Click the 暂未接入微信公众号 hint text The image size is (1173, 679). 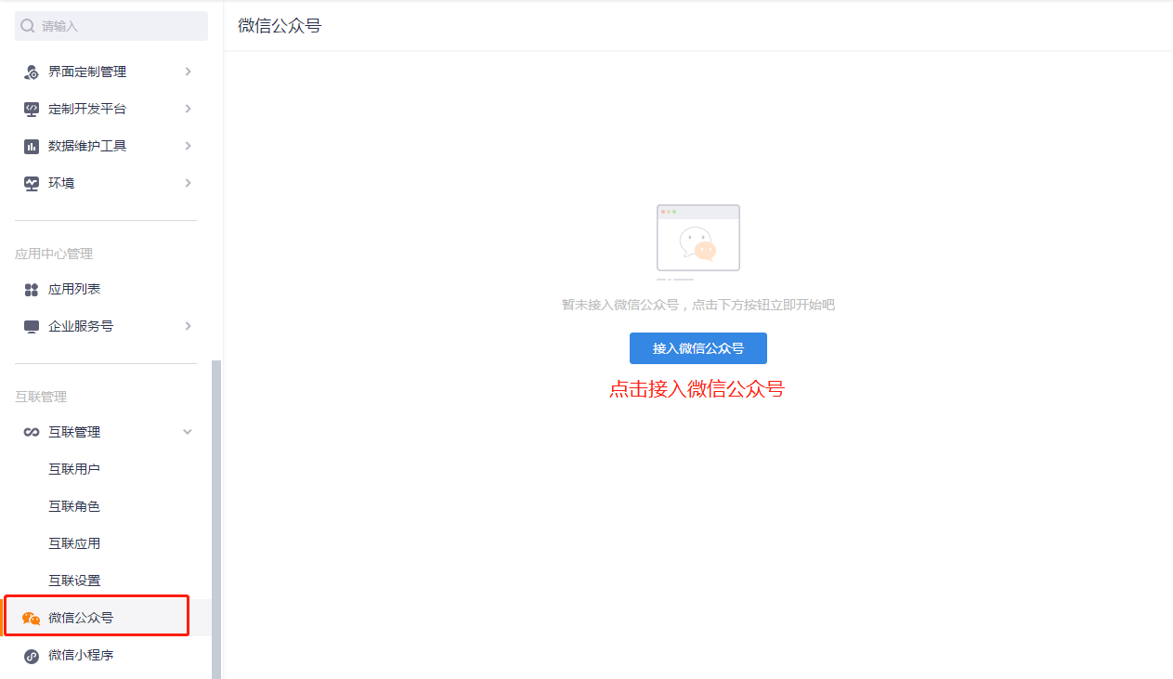698,305
